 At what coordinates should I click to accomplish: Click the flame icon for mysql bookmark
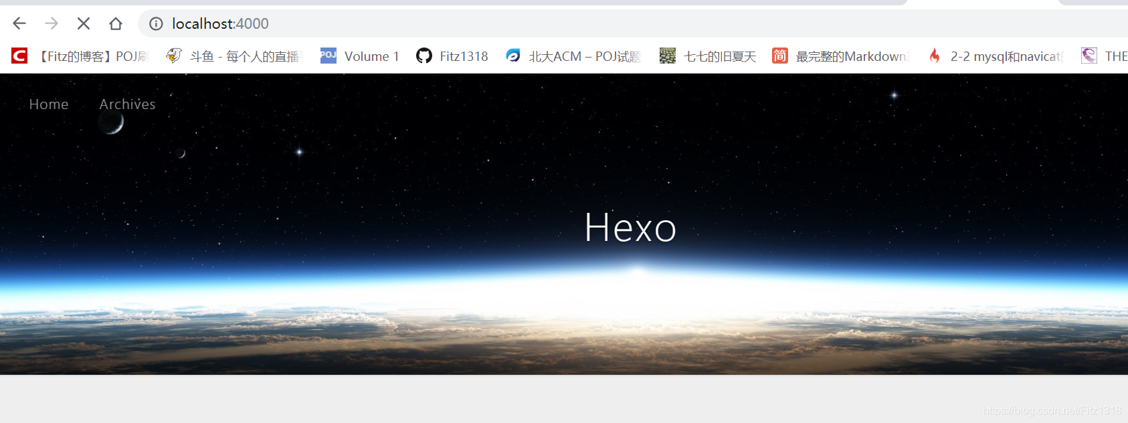click(x=935, y=56)
